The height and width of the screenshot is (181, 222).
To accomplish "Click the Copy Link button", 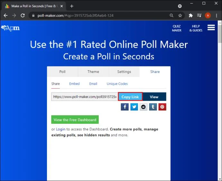I will (x=130, y=97).
